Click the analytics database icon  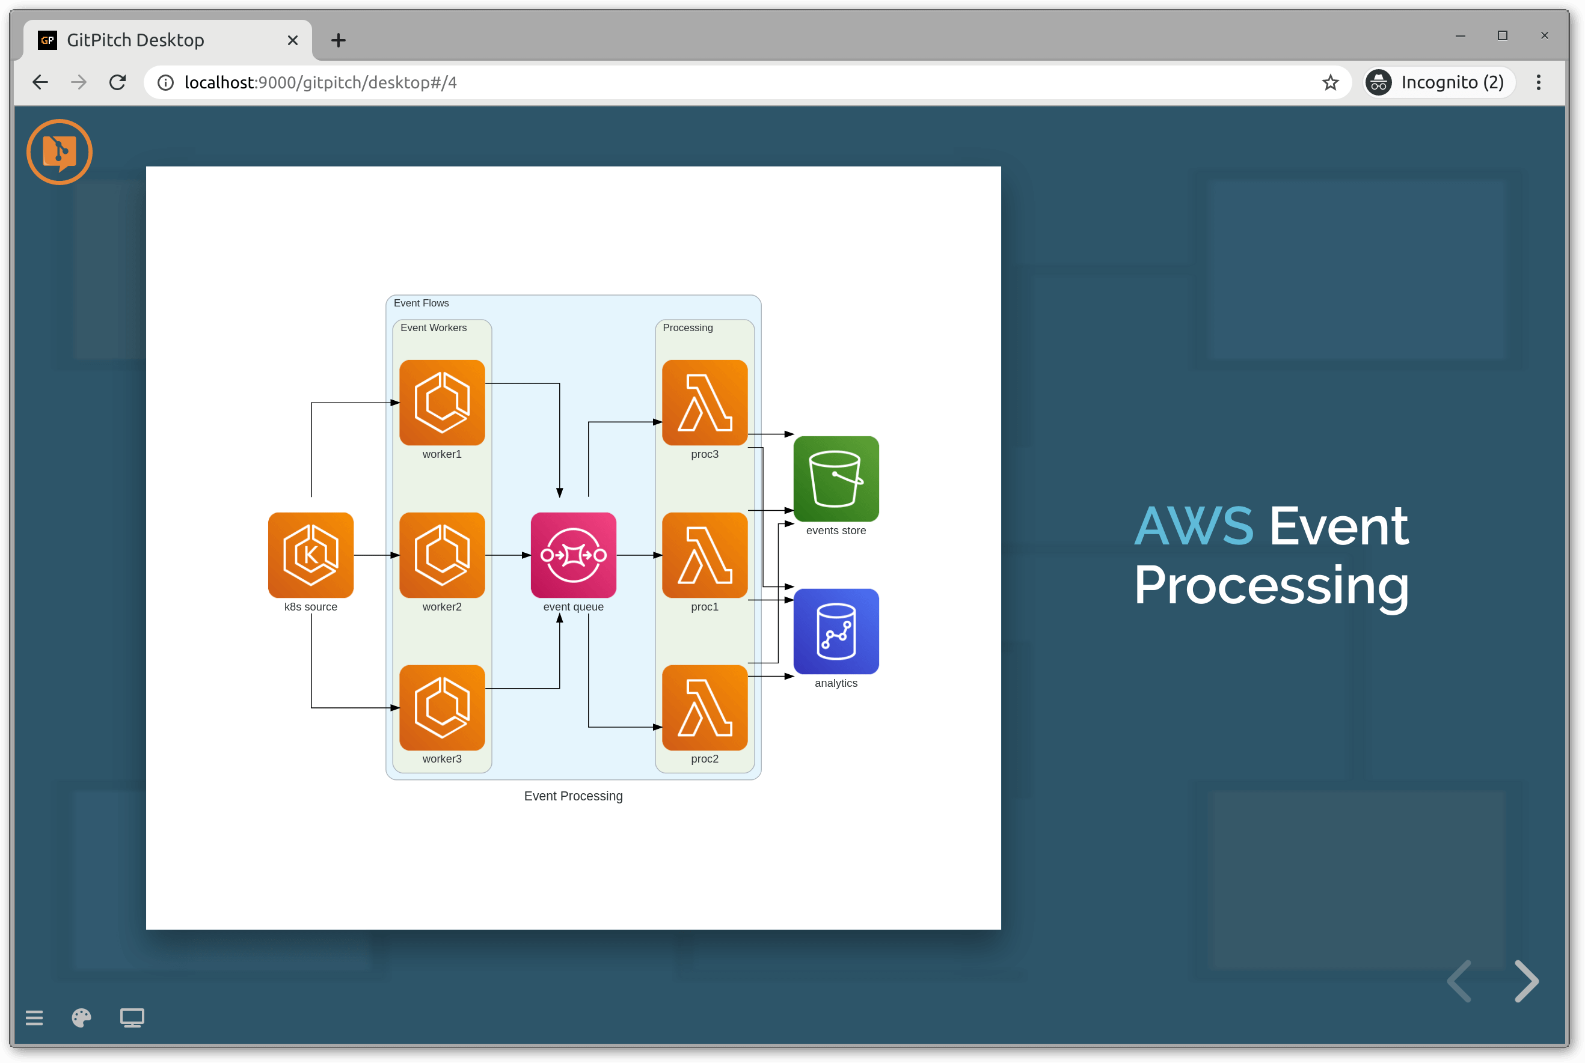836,631
